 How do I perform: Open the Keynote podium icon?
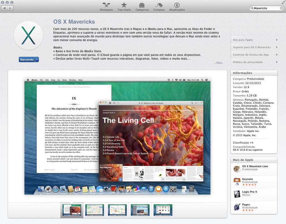[237, 181]
